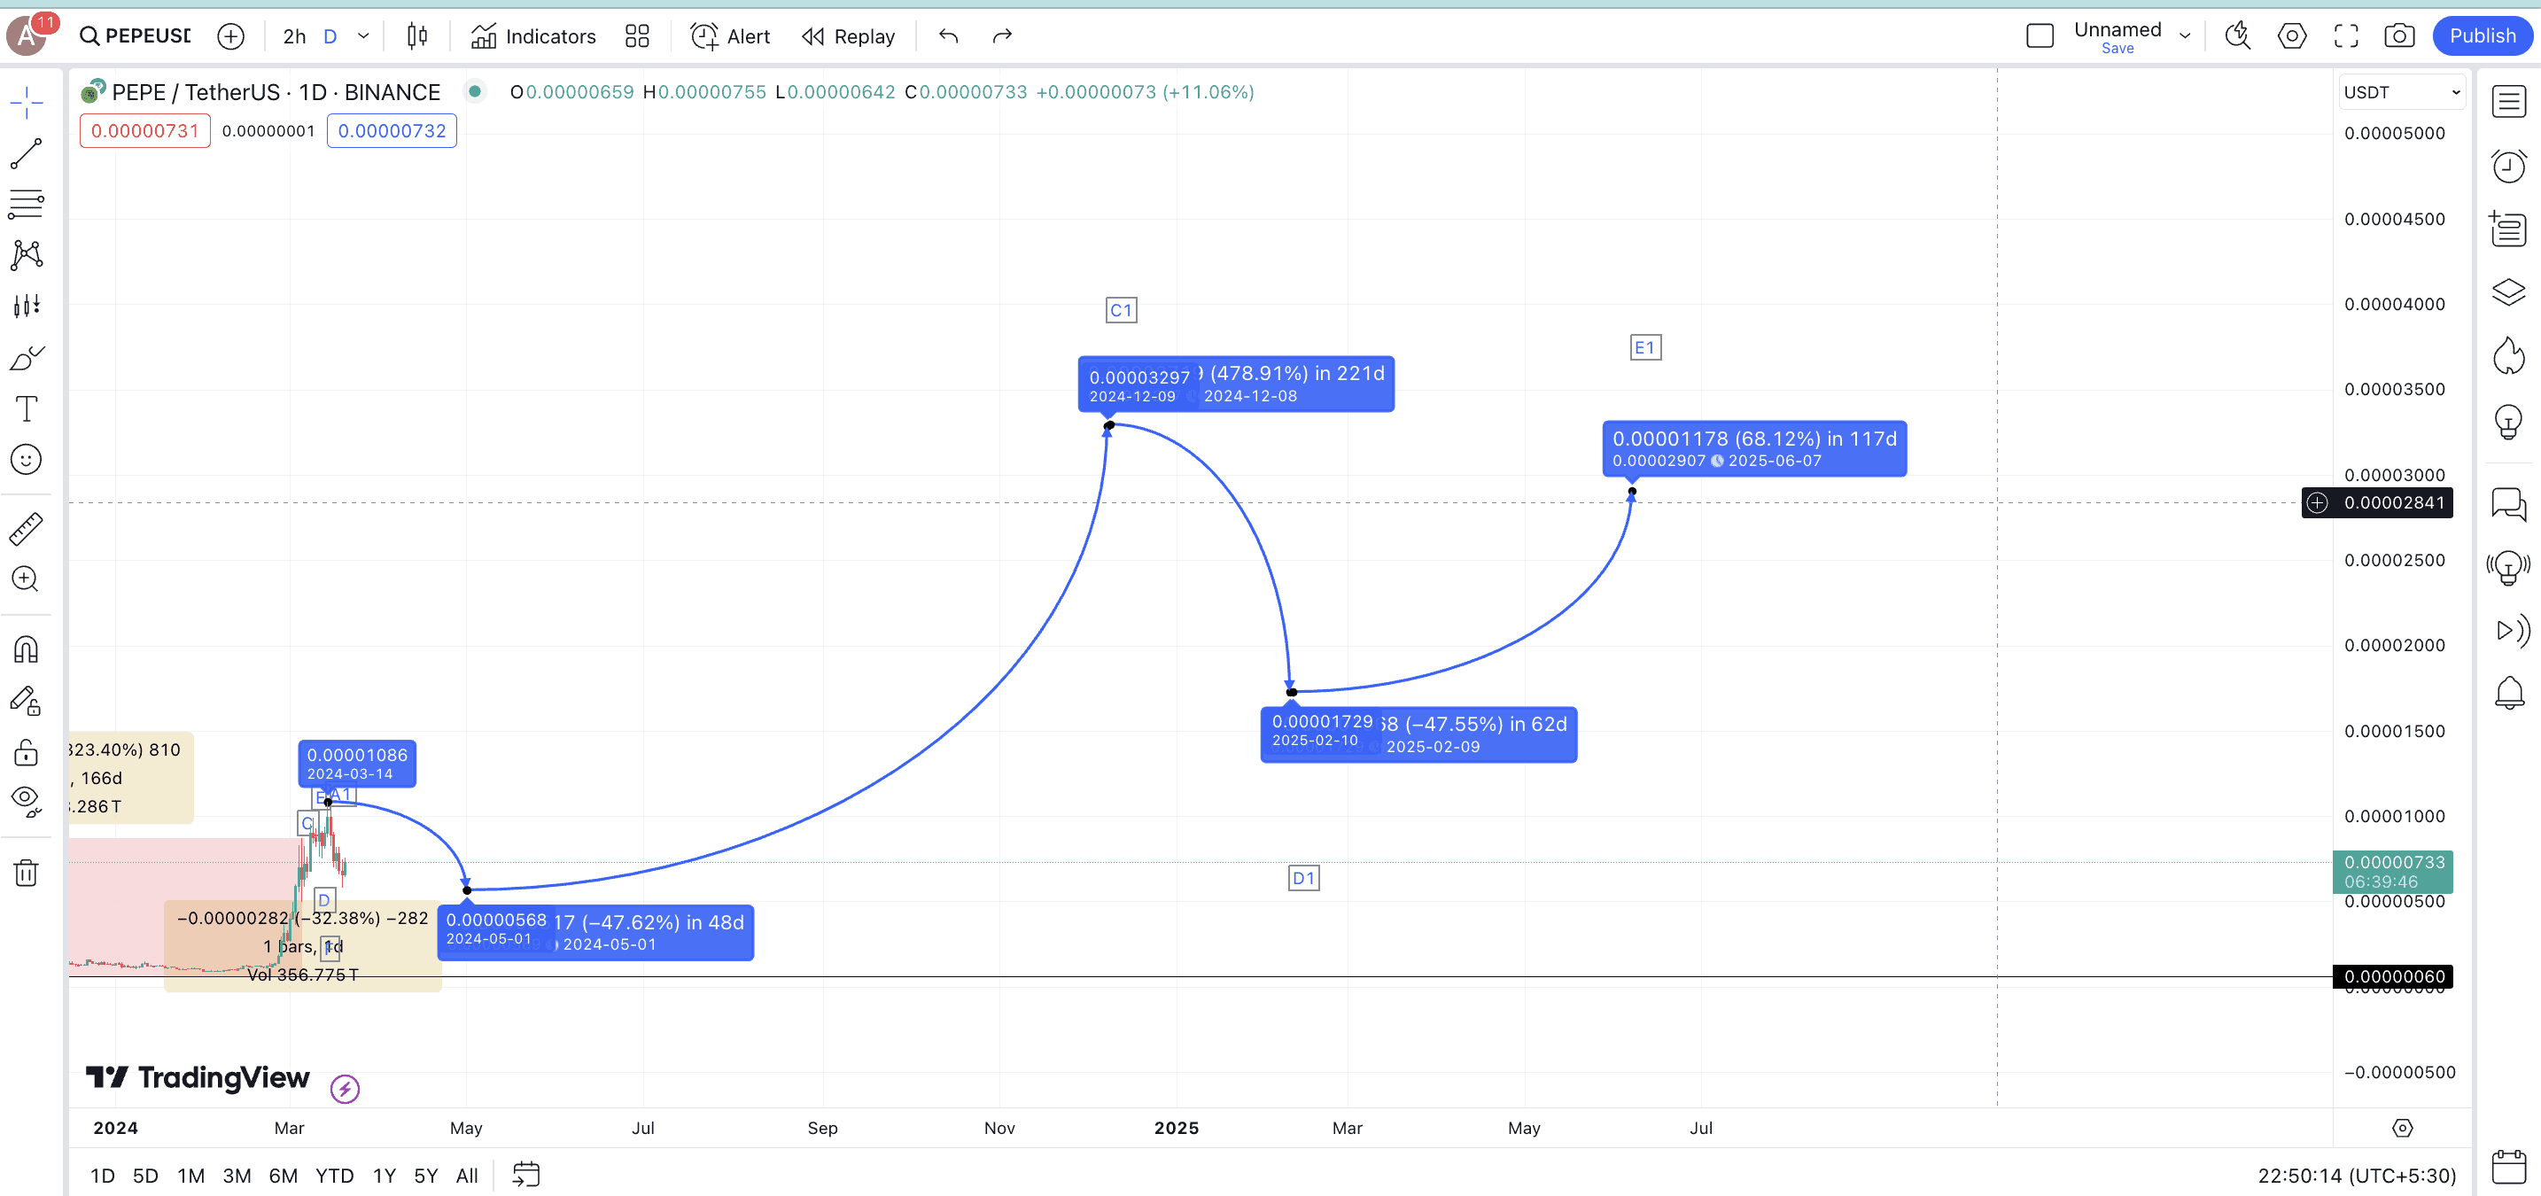Toggle magnet mode on

pyautogui.click(x=27, y=649)
